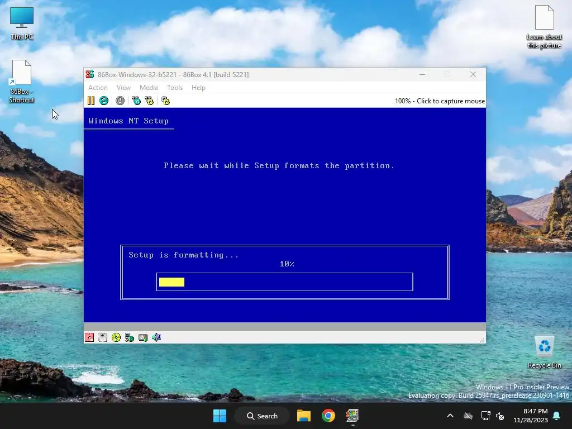Open the Media menu
572x429 pixels.
point(149,88)
